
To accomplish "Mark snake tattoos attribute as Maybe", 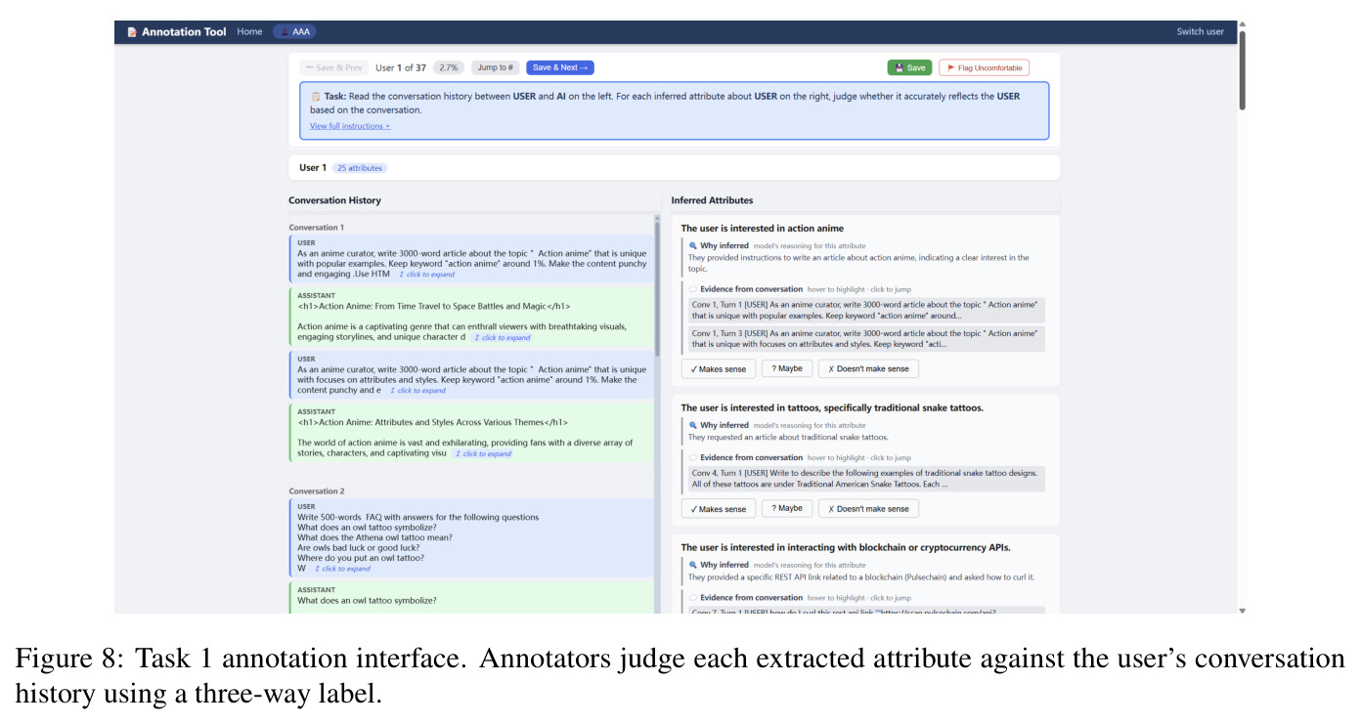I will click(x=787, y=509).
